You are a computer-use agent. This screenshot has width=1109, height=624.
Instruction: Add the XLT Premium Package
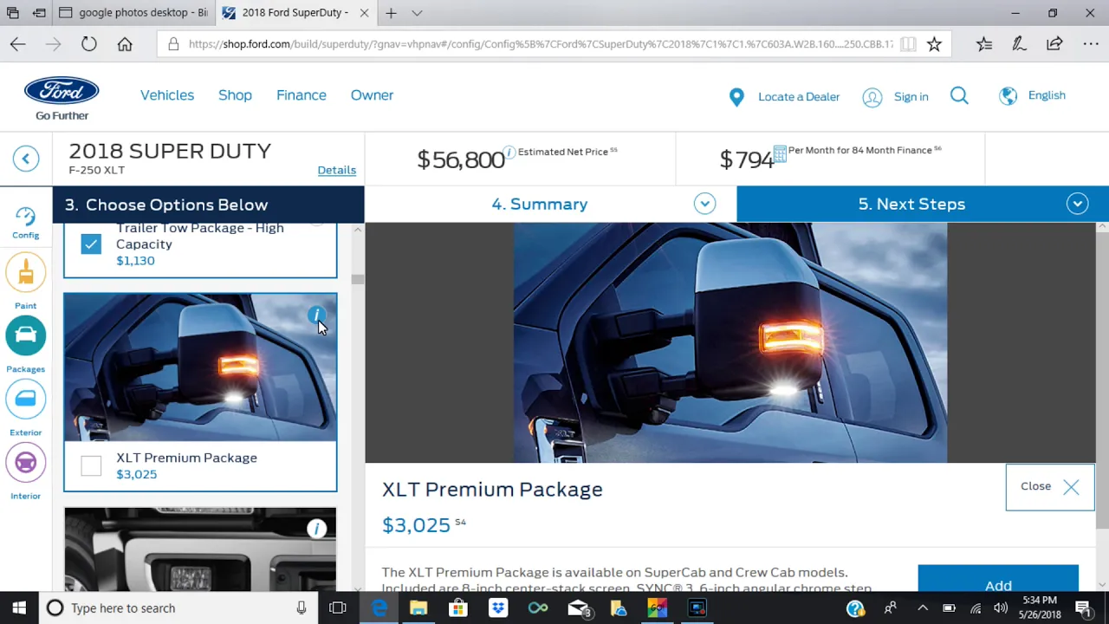(998, 579)
